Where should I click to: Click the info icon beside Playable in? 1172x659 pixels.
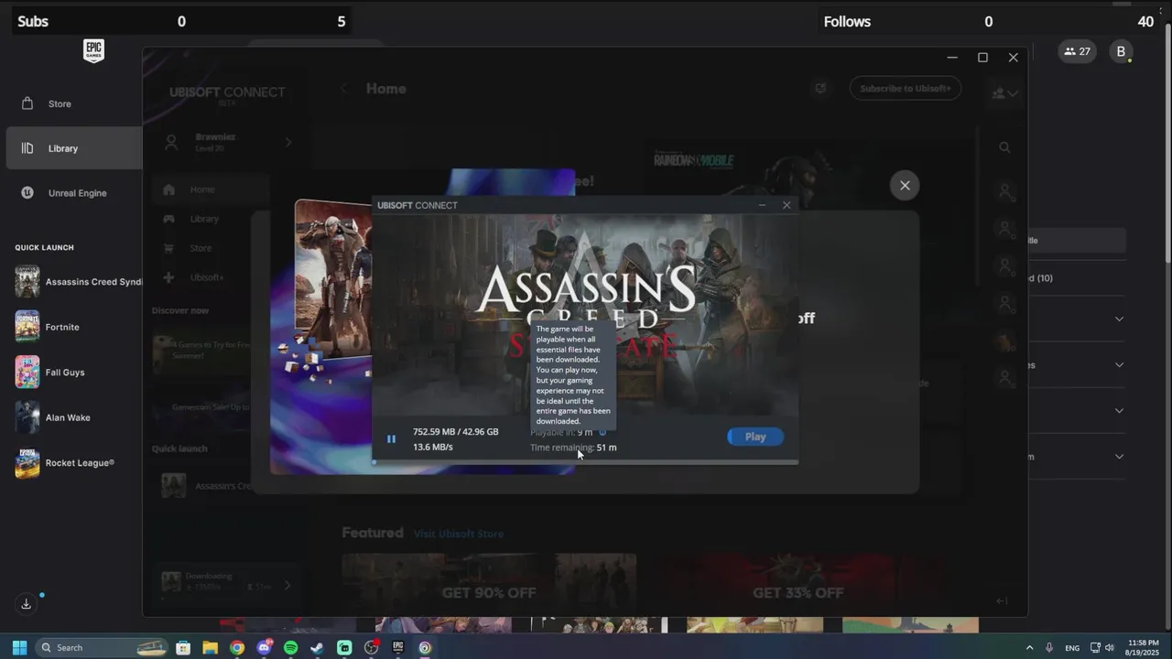click(x=602, y=432)
